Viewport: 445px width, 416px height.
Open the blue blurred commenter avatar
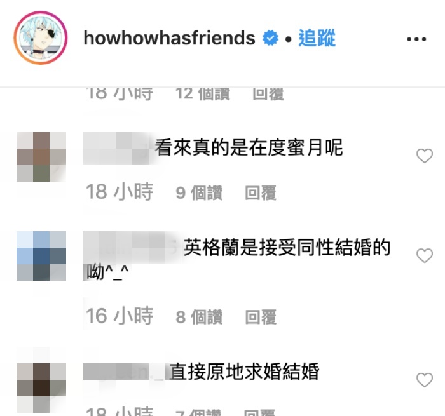pyautogui.click(x=41, y=256)
